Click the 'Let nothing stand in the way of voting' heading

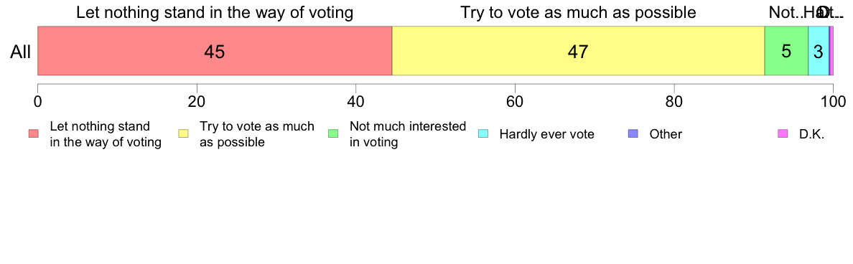pyautogui.click(x=215, y=12)
